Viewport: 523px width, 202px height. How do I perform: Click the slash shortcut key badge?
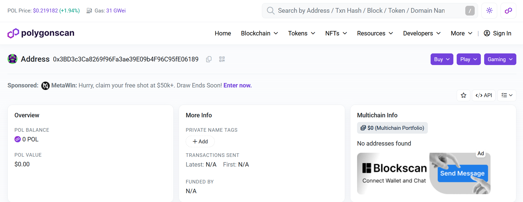(x=470, y=11)
